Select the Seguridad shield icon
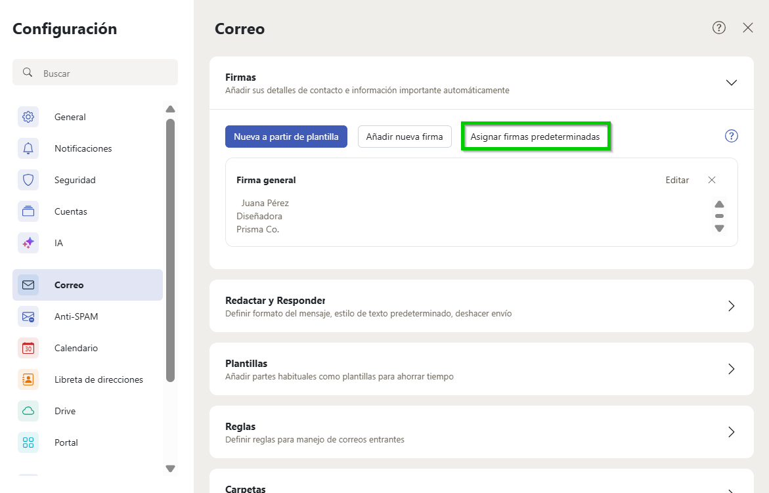The height and width of the screenshot is (493, 769). (28, 179)
